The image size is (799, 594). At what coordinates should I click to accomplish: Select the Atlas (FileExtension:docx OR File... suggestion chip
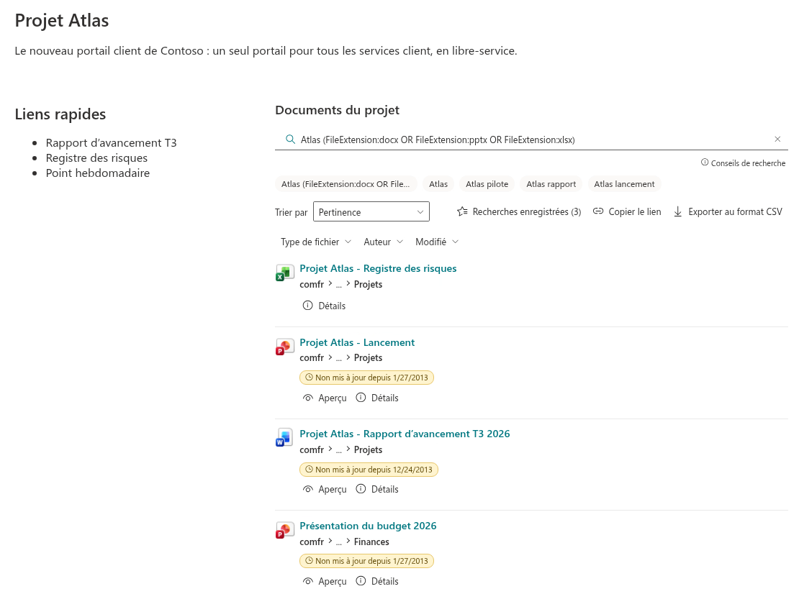346,184
